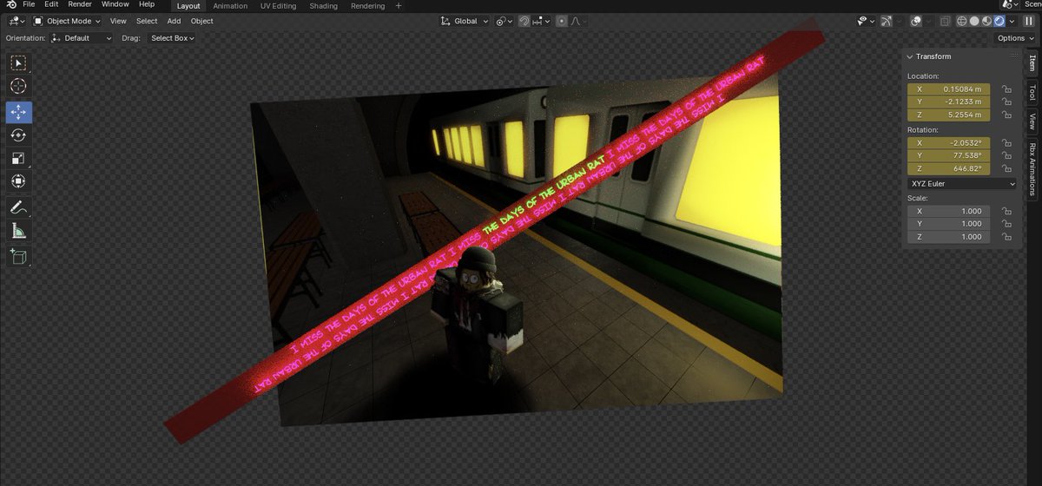The width and height of the screenshot is (1042, 486).
Task: Click the Scale Y value field
Action: tap(948, 224)
